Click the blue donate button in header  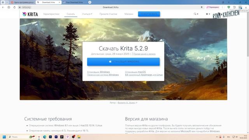(x=149, y=14)
